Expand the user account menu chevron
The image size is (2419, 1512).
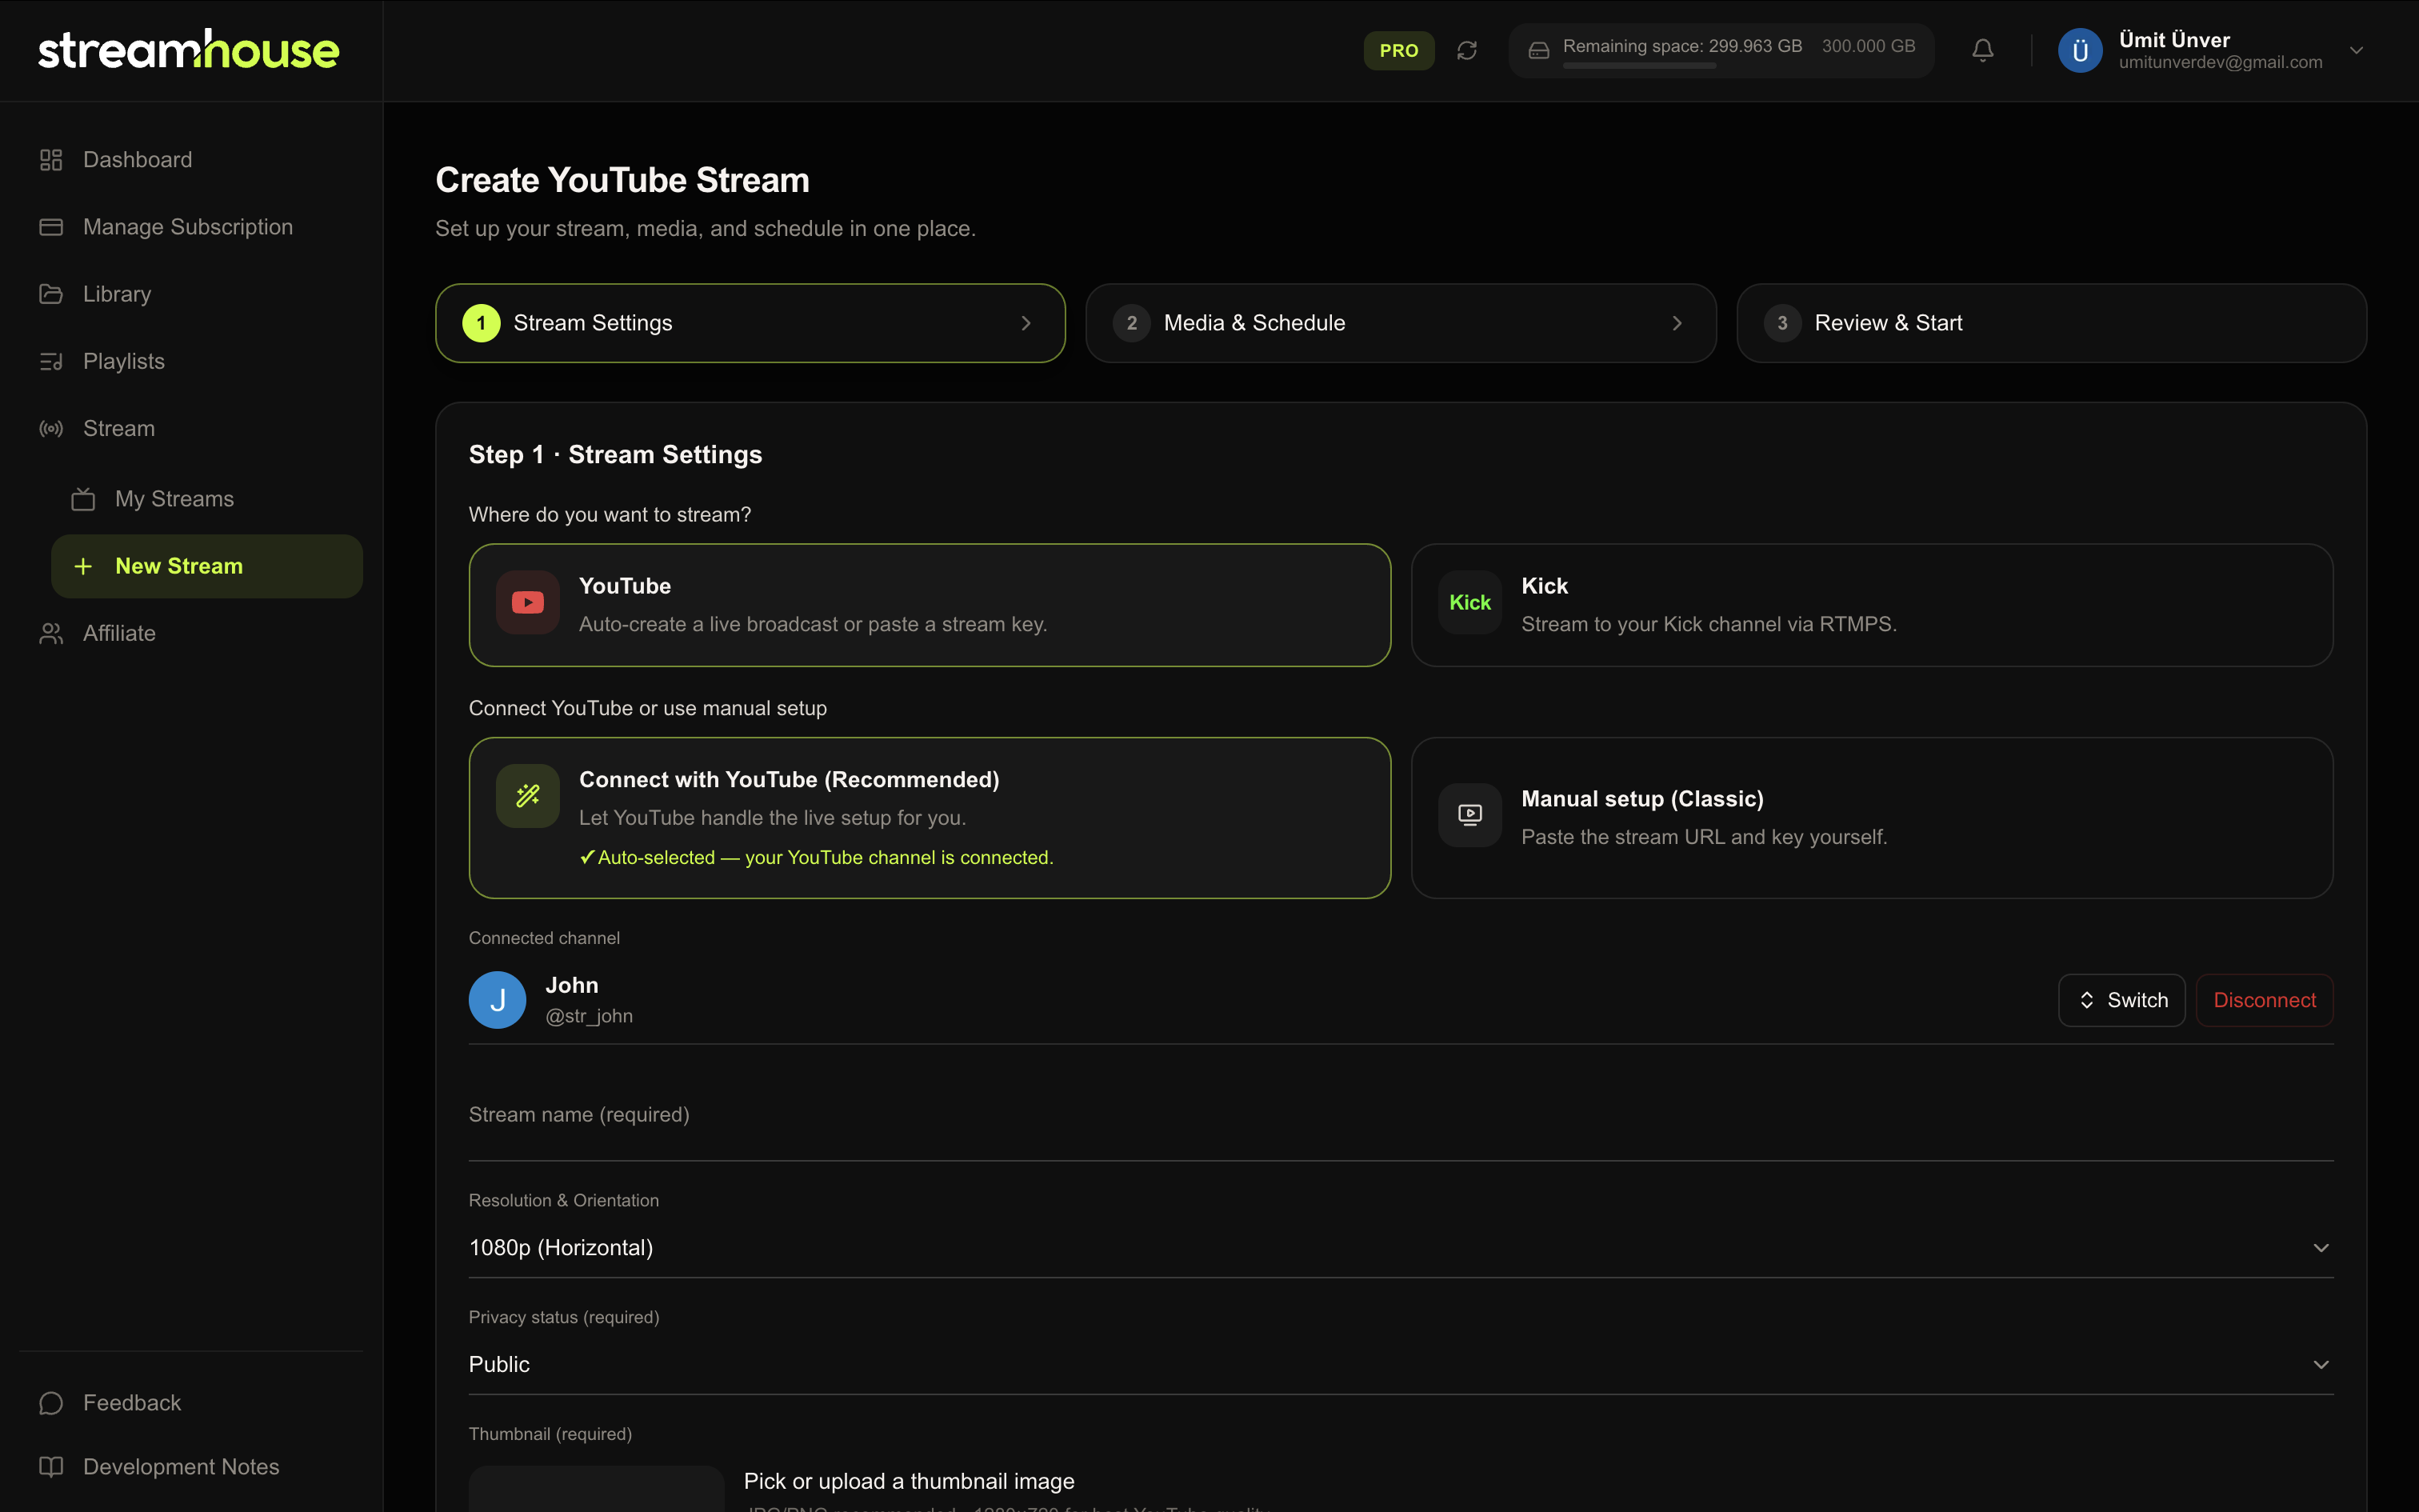click(2356, 50)
